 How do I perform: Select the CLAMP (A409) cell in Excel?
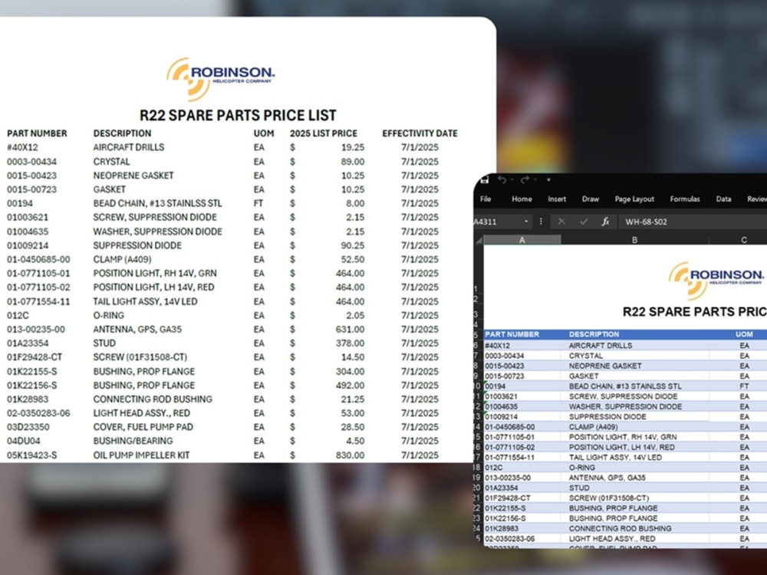click(x=634, y=427)
